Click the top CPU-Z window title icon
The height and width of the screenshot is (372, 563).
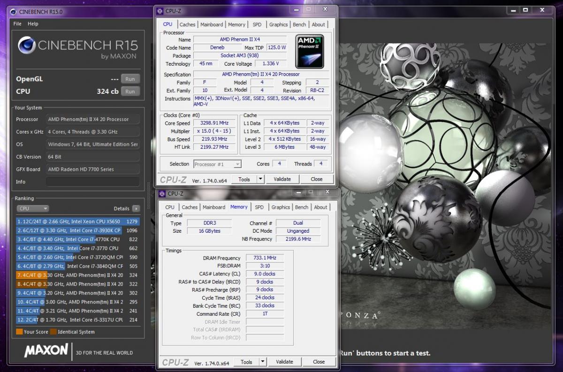click(x=160, y=11)
